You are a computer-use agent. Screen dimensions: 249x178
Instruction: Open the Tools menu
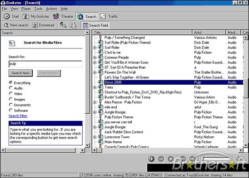pyautogui.click(x=38, y=9)
